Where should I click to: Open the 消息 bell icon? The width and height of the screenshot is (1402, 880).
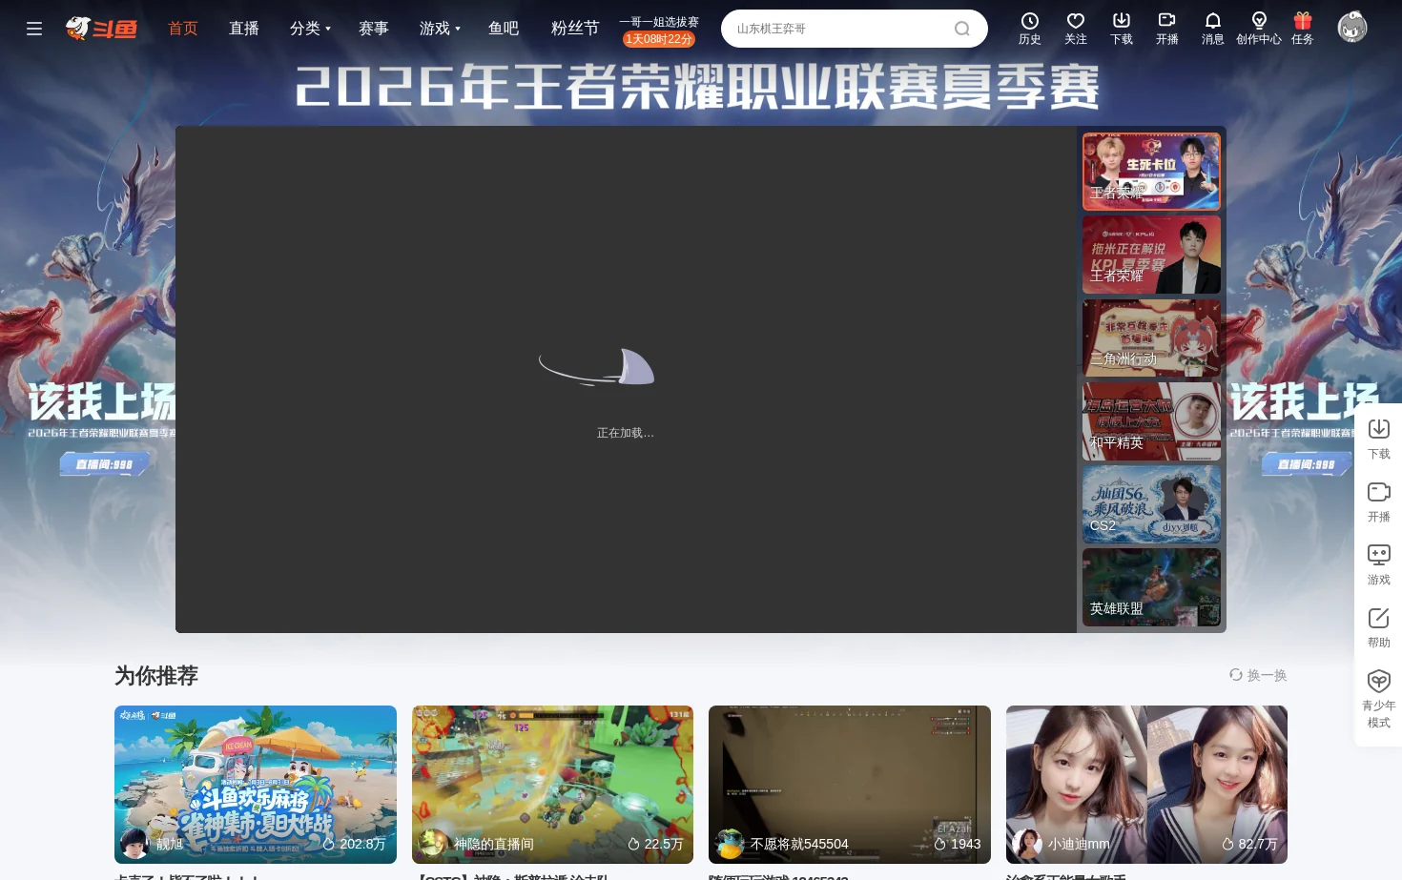(1213, 29)
